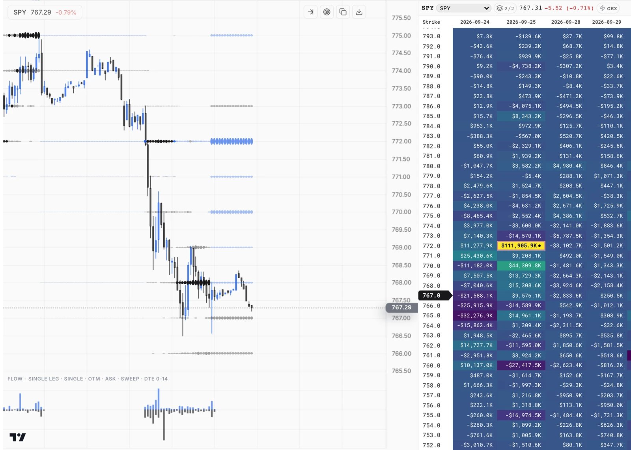Click the -$16,974.5K cell
The height and width of the screenshot is (450, 631).
tap(521, 415)
